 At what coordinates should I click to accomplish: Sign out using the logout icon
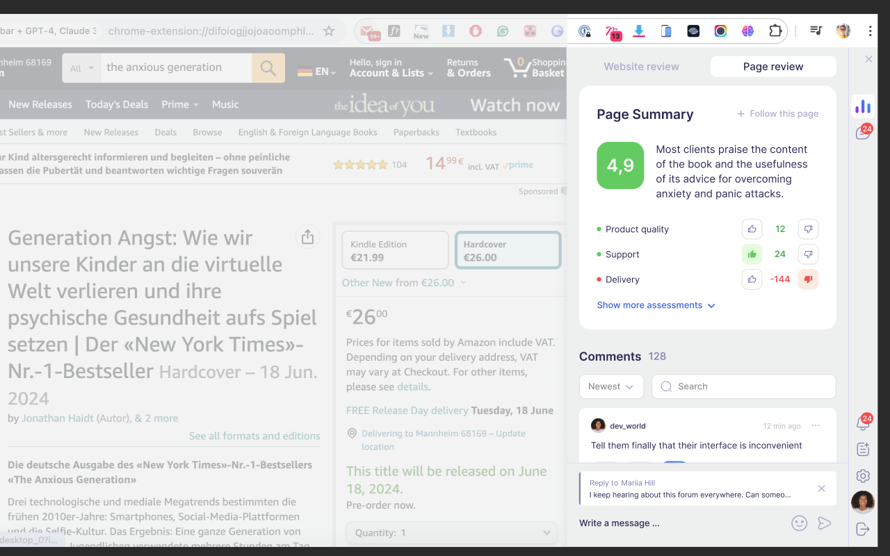862,529
